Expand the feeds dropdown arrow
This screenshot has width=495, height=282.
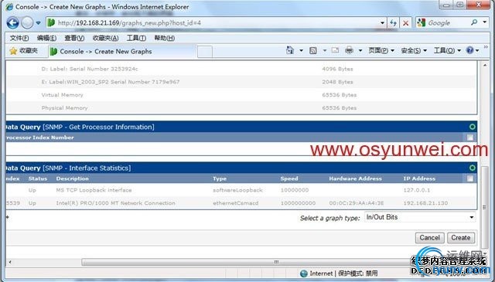tap(325, 50)
